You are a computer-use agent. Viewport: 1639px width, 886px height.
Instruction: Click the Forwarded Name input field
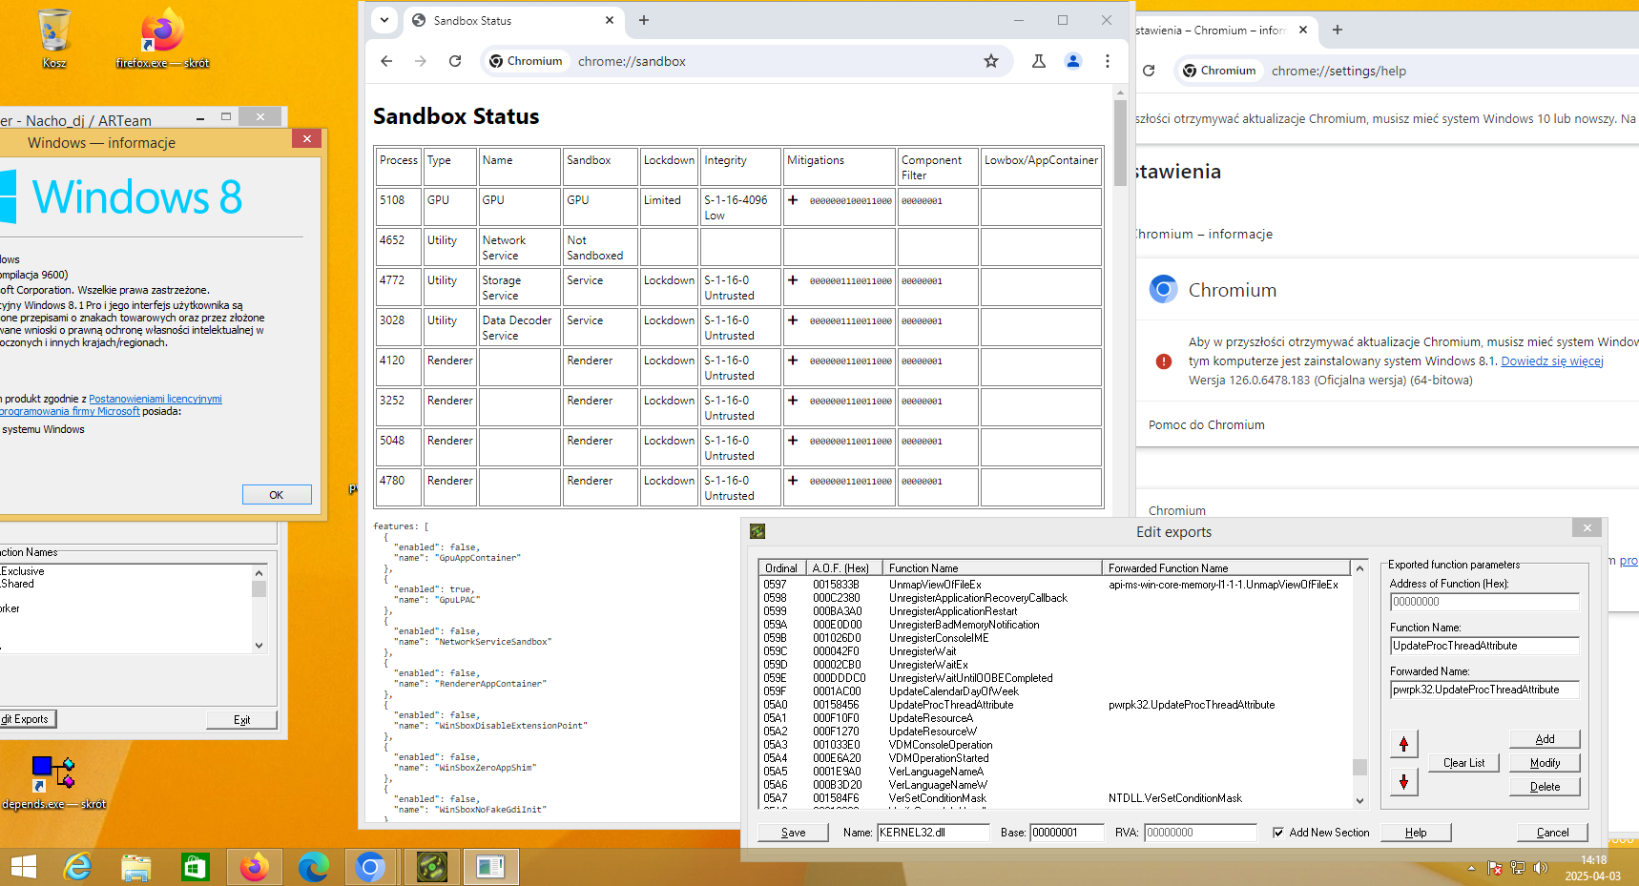pyautogui.click(x=1484, y=690)
